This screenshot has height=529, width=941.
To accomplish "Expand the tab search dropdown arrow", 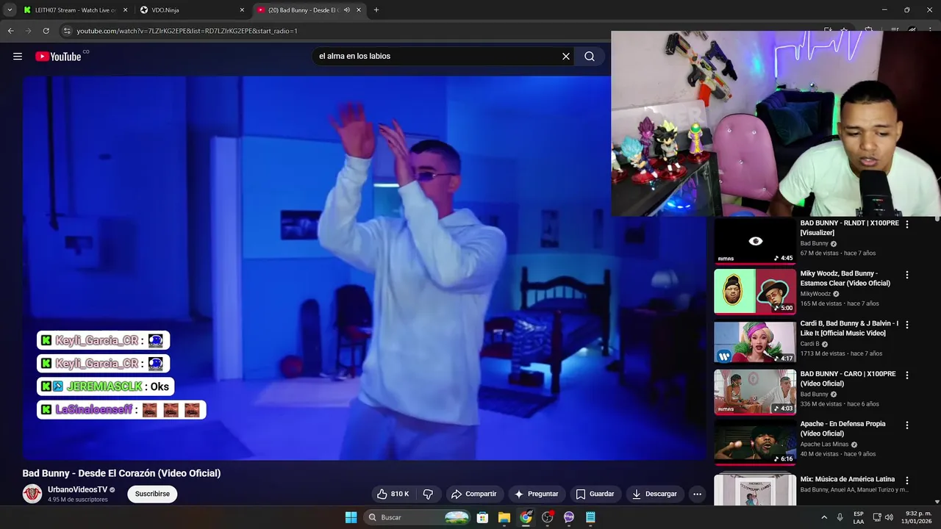I will click(10, 10).
